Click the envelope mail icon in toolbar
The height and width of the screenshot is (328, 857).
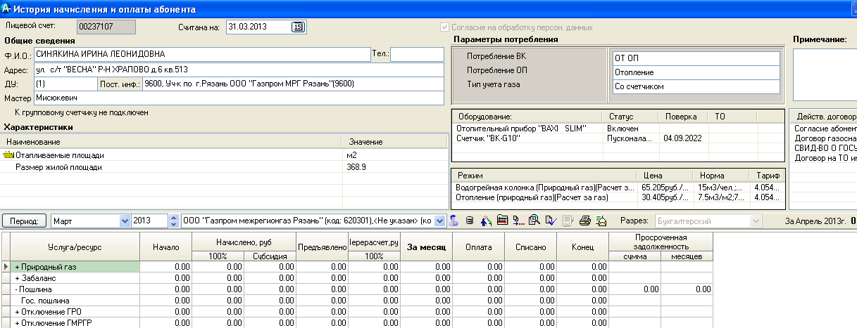pos(601,221)
